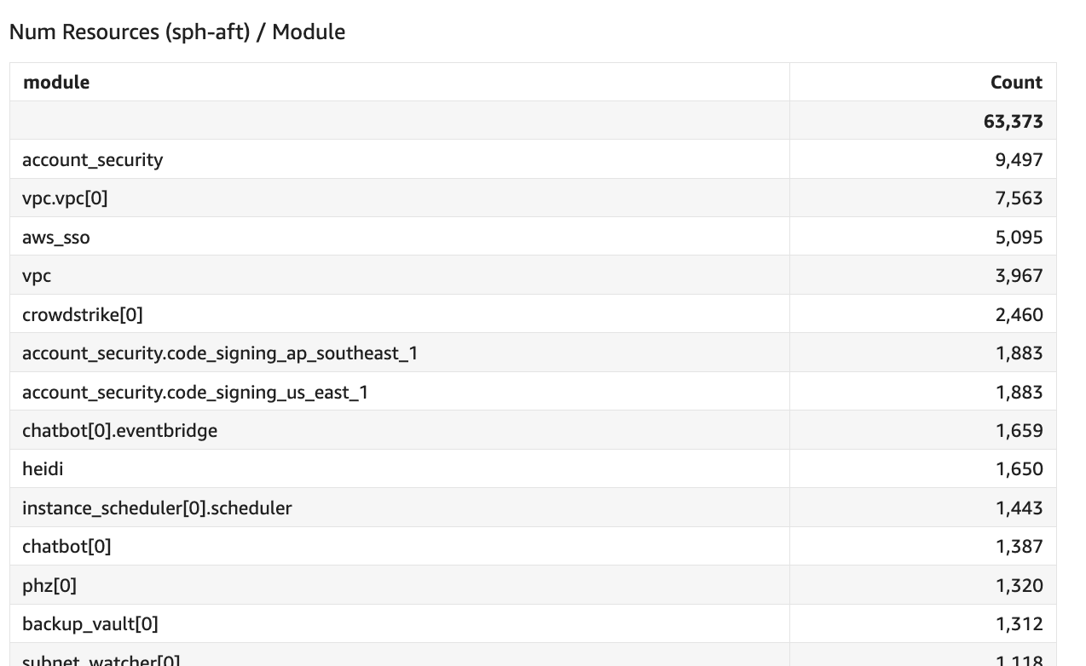Select the code_signing_us_east_1 module row
The width and height of the screenshot is (1086, 666).
[x=195, y=393]
